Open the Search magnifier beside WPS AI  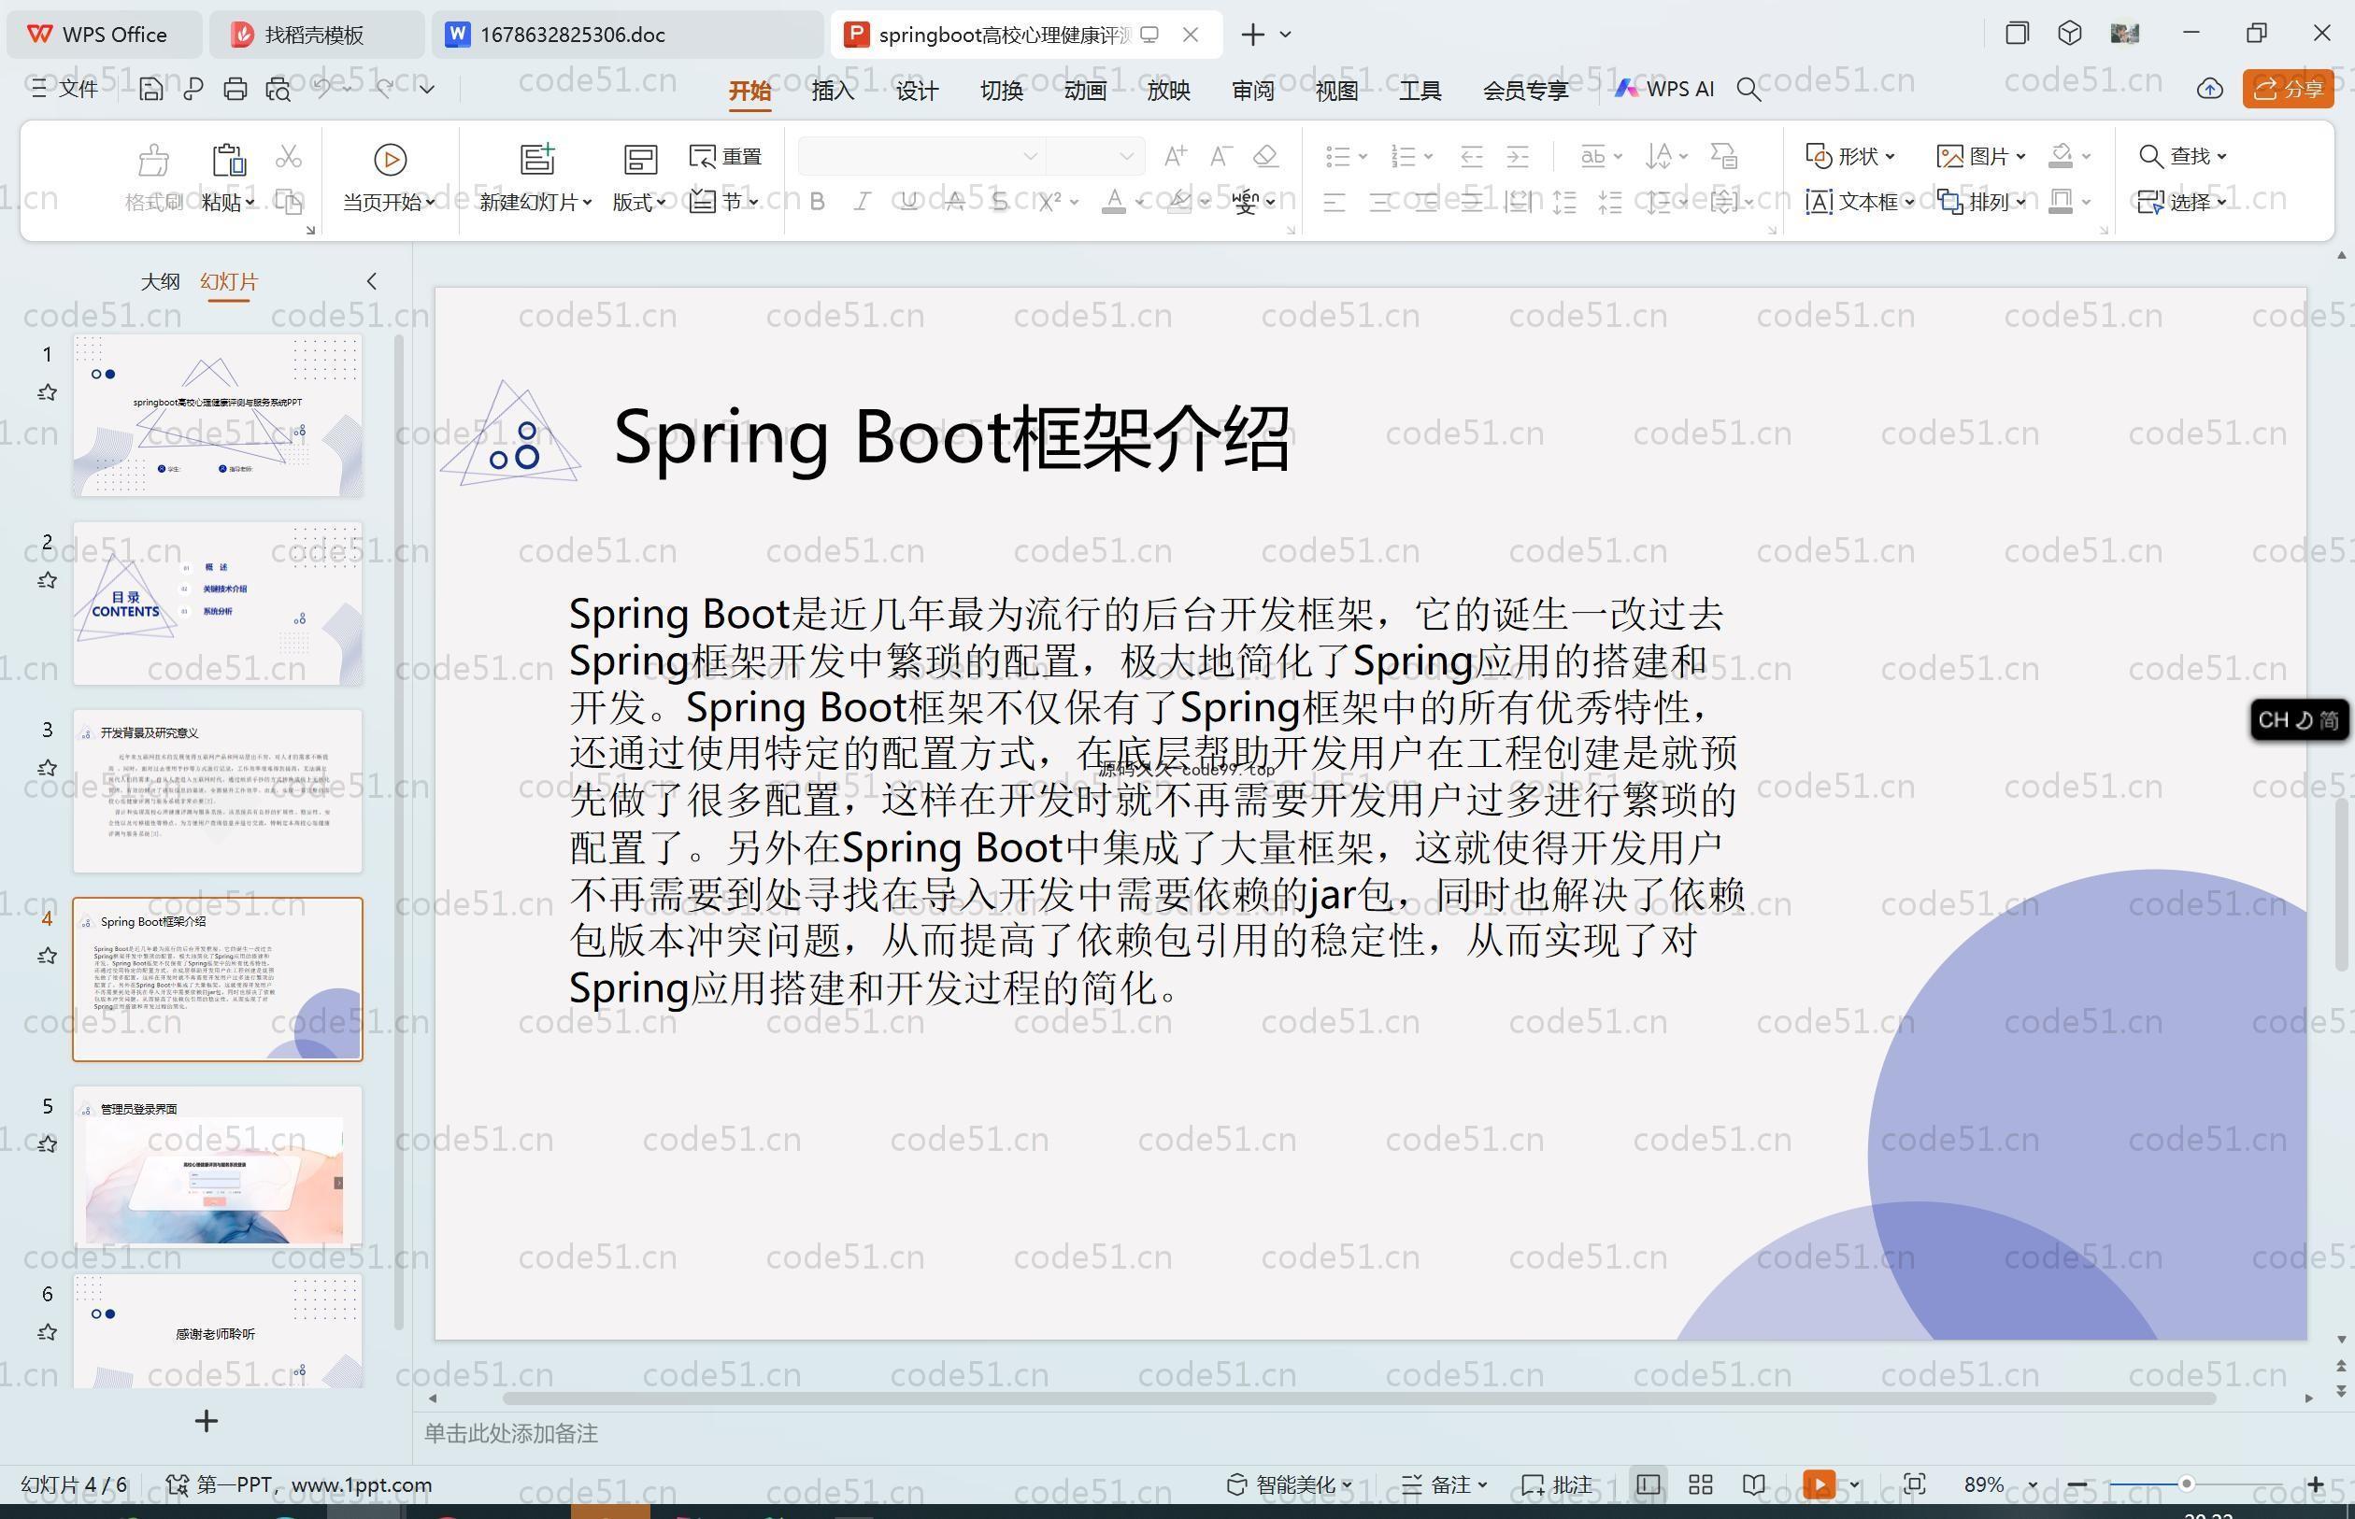pyautogui.click(x=1748, y=90)
